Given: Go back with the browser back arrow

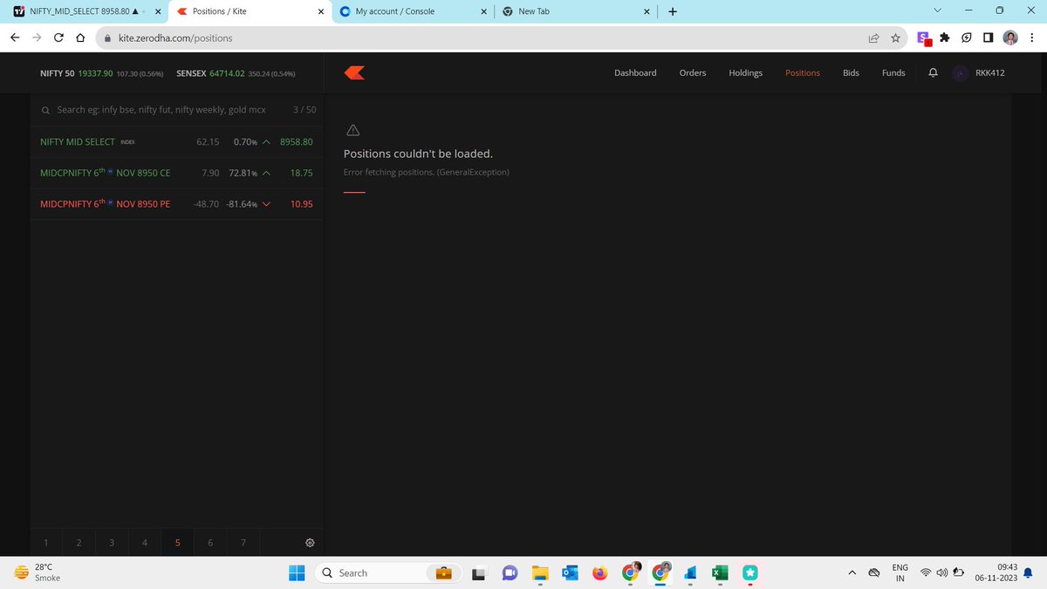Looking at the screenshot, I should [15, 38].
